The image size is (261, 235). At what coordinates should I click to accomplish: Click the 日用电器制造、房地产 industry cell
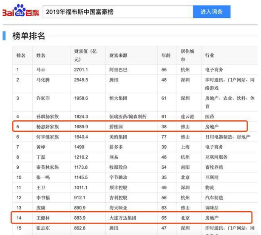pos(227,137)
